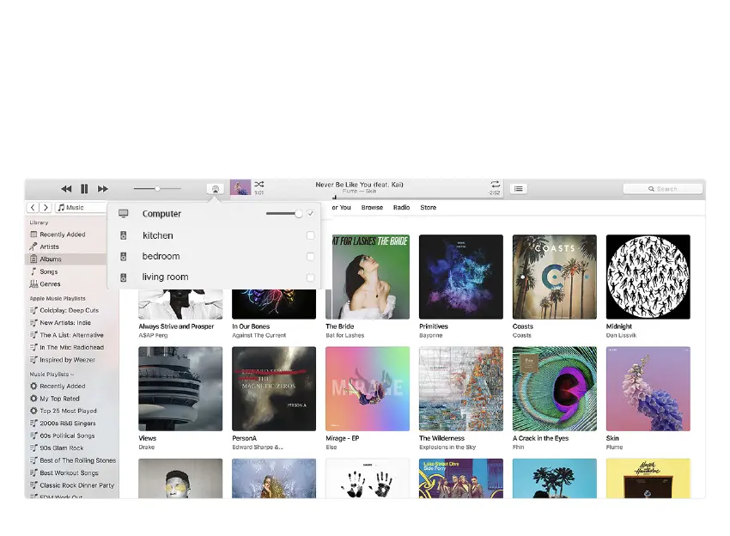Enable the living room speaker checkbox
This screenshot has width=730, height=536.
coord(311,277)
